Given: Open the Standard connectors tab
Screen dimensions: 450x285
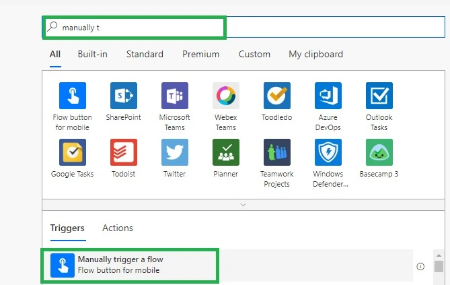Looking at the screenshot, I should point(145,54).
